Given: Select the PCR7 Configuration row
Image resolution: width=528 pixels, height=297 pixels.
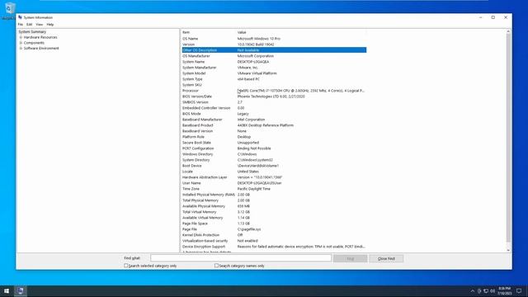Looking at the screenshot, I should pos(274,148).
